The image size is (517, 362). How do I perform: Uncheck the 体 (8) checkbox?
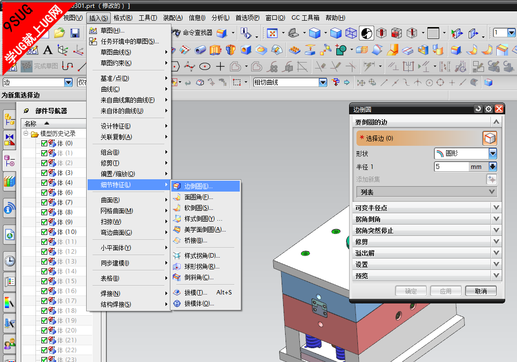pos(44,212)
